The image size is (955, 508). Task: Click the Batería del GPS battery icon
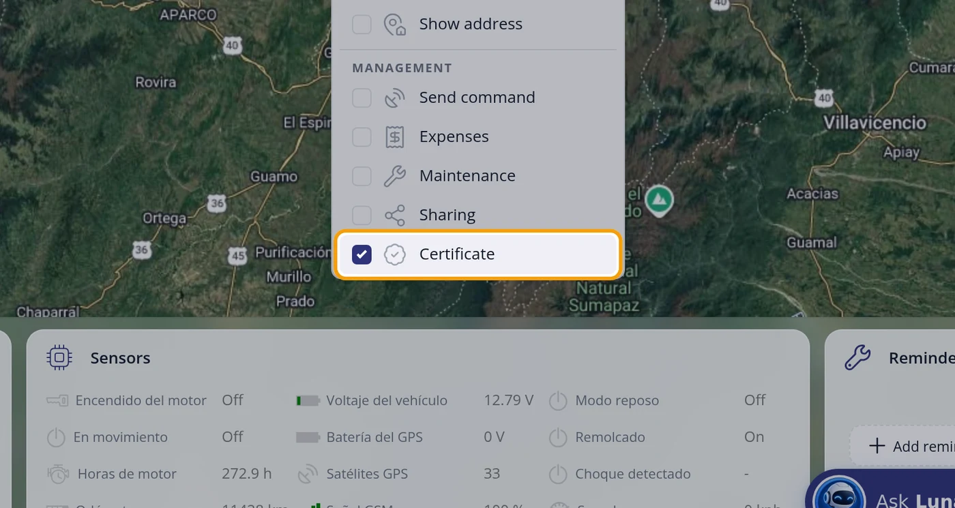(308, 438)
